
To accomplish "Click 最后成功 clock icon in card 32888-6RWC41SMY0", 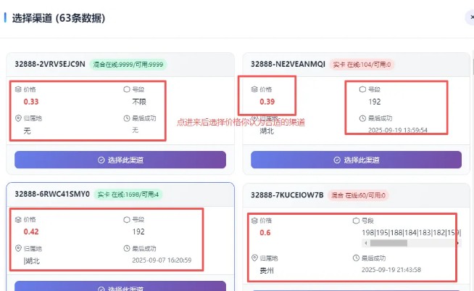I will tap(127, 247).
